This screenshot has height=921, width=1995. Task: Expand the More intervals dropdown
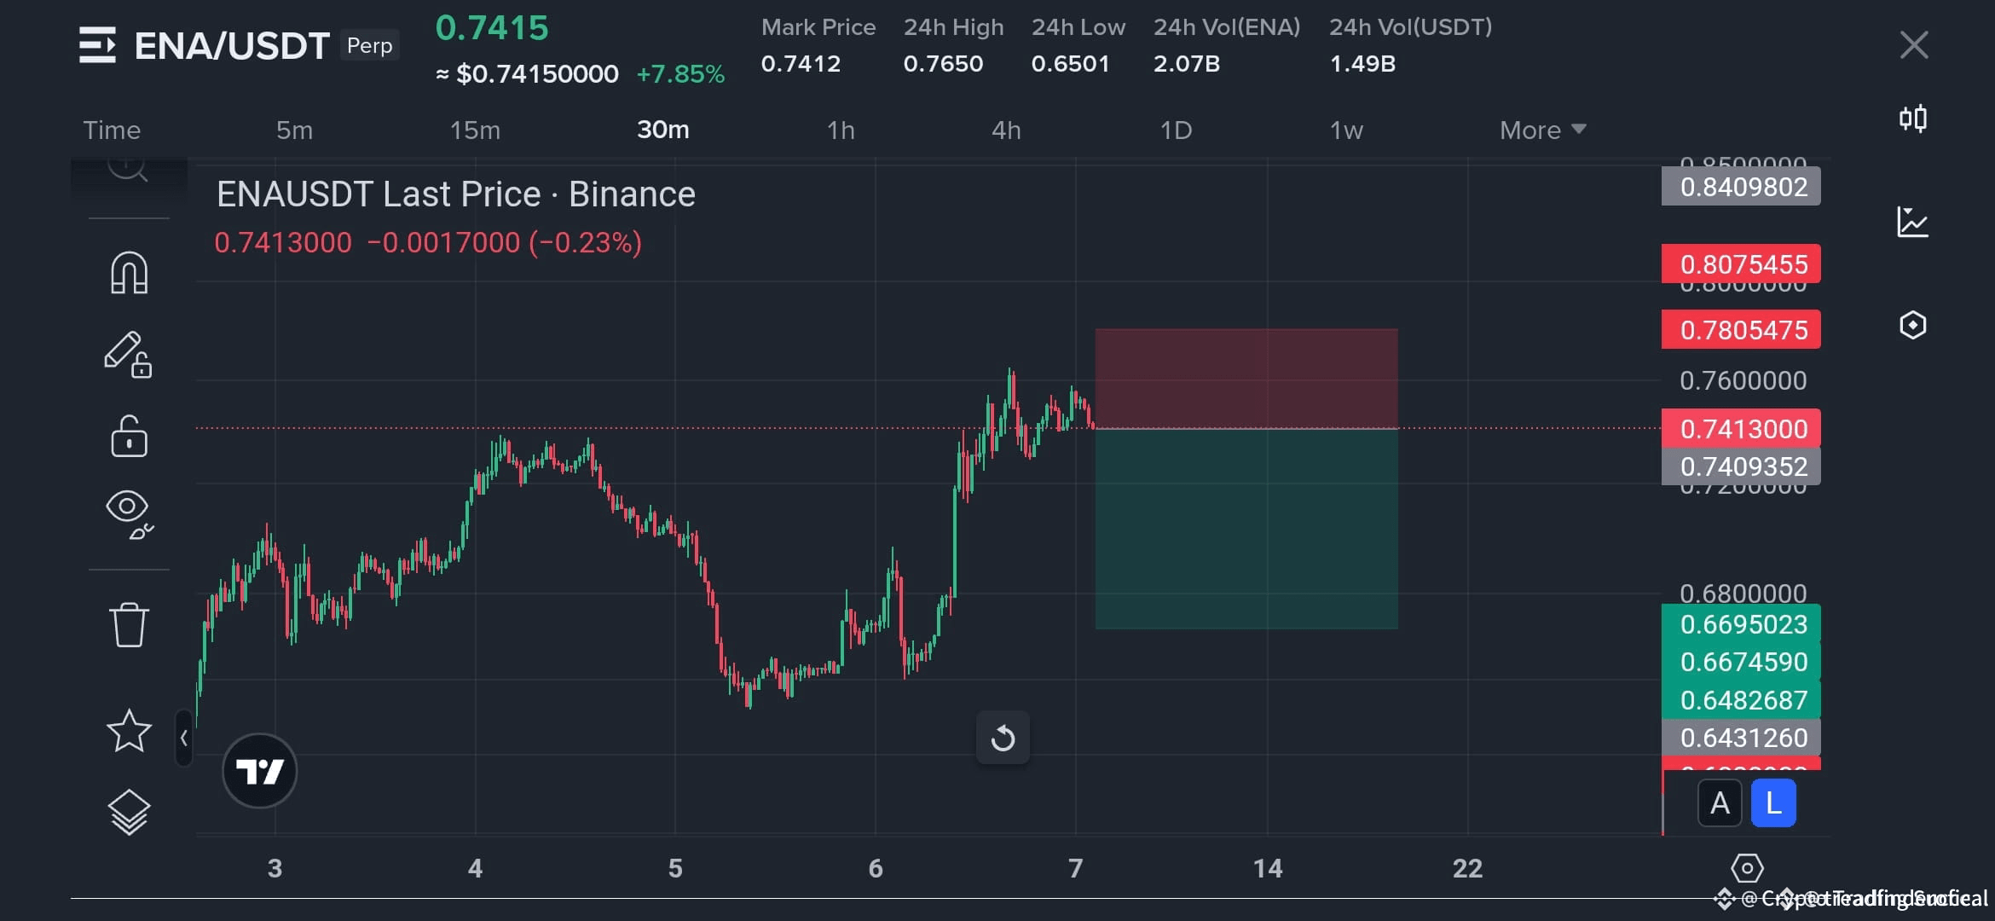coord(1543,130)
